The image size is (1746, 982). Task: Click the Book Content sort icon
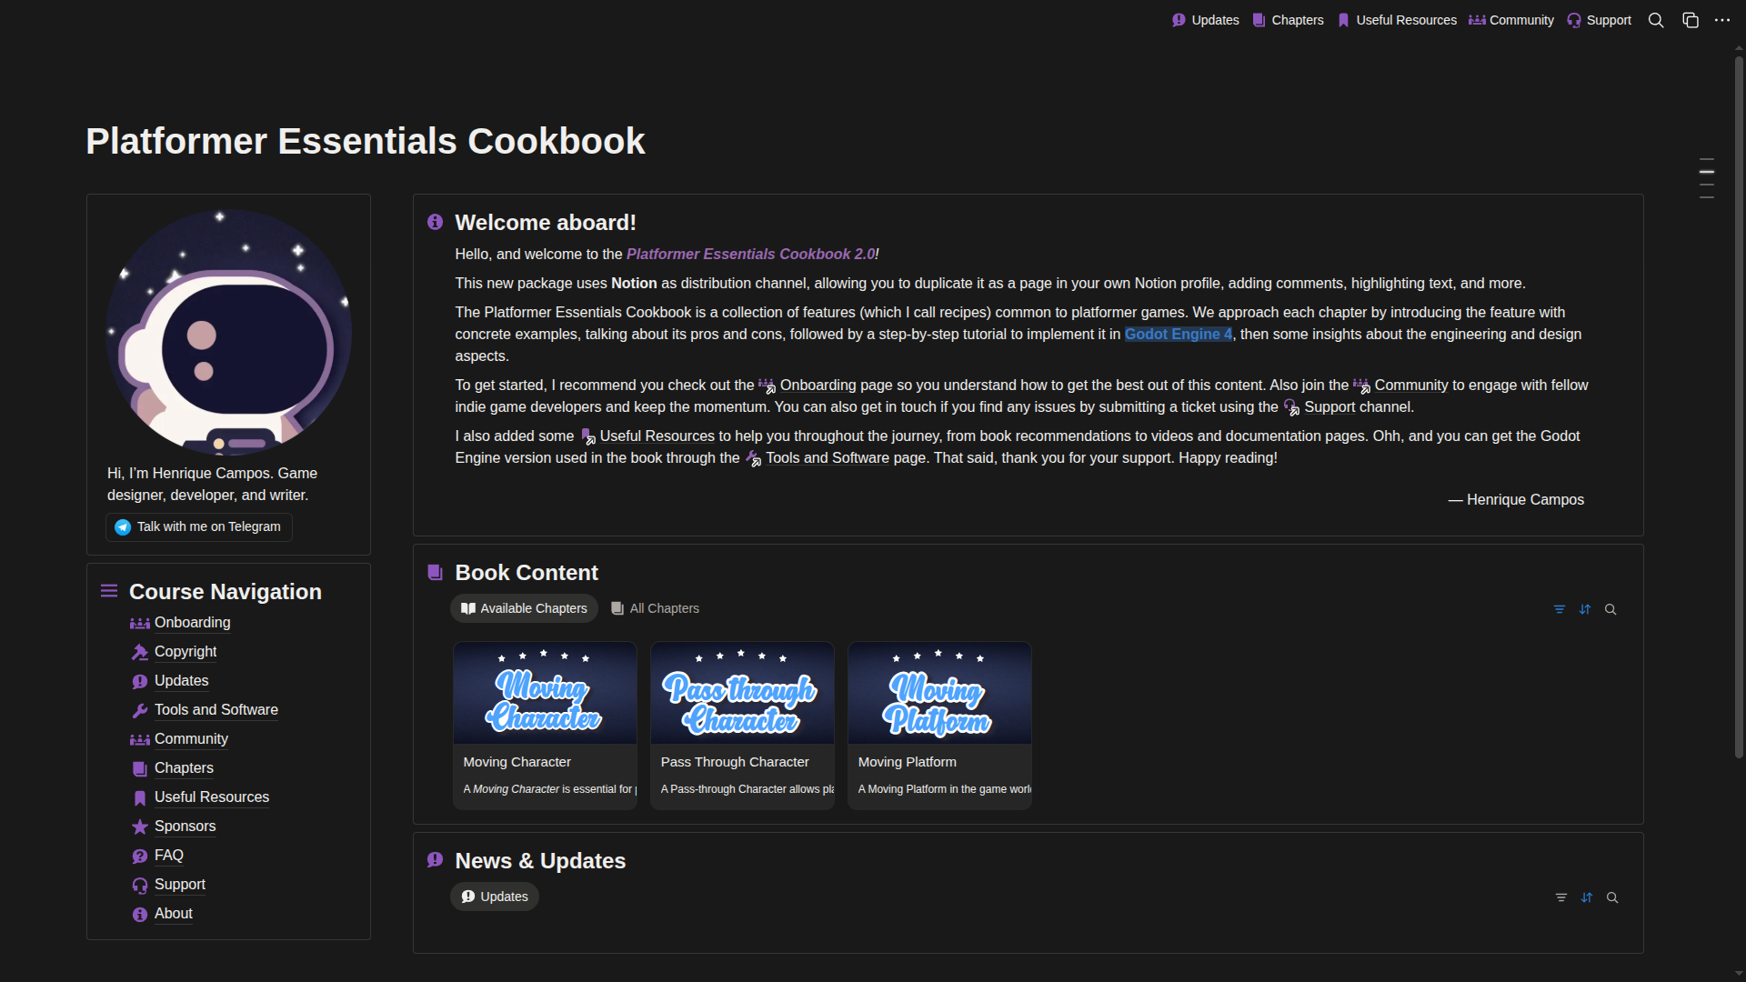click(x=1585, y=609)
